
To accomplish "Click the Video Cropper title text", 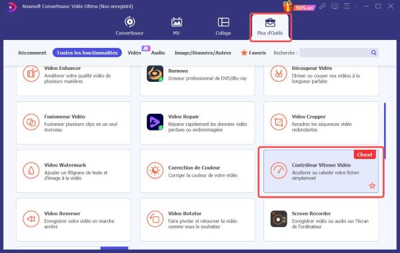I will pos(309,117).
